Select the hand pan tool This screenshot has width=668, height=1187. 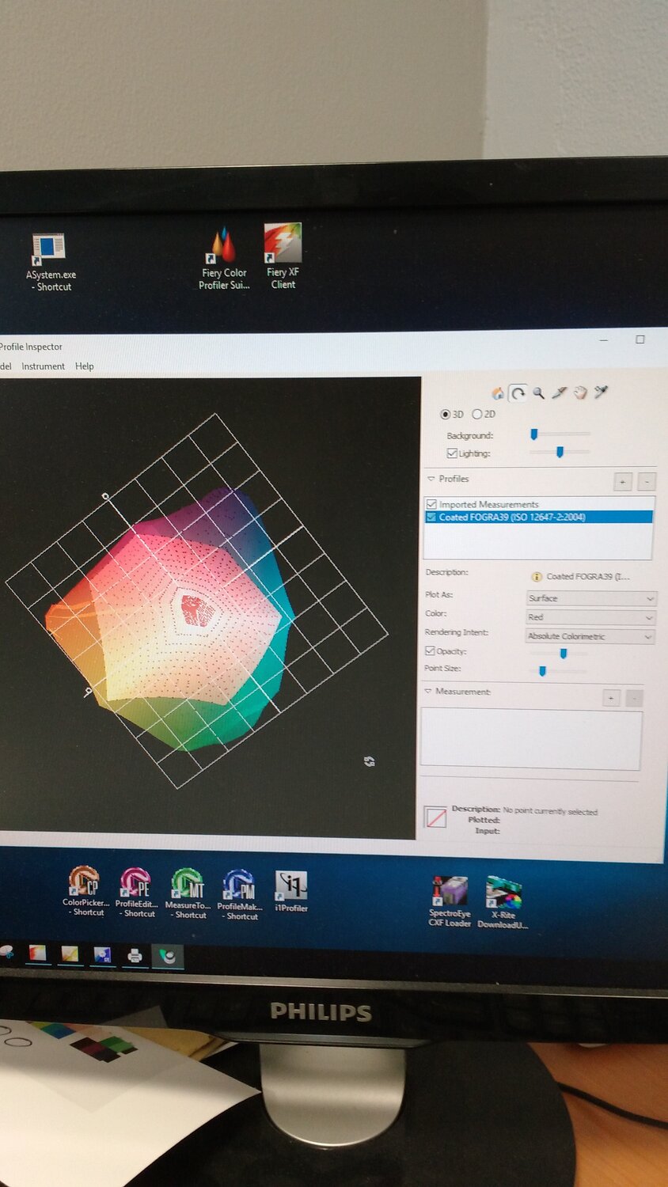pos(580,393)
